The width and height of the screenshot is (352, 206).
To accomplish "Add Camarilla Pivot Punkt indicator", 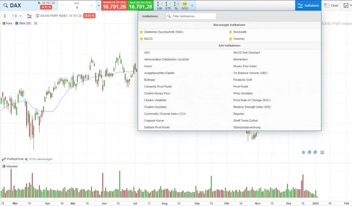I will 158,86.
